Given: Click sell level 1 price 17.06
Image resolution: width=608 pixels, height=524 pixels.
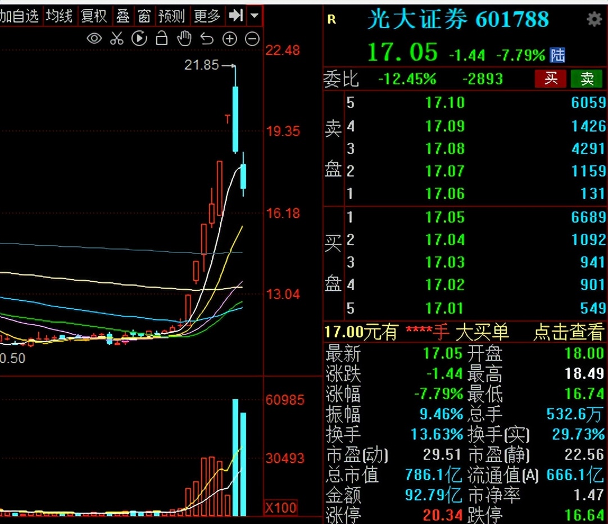Looking at the screenshot, I should tap(444, 193).
